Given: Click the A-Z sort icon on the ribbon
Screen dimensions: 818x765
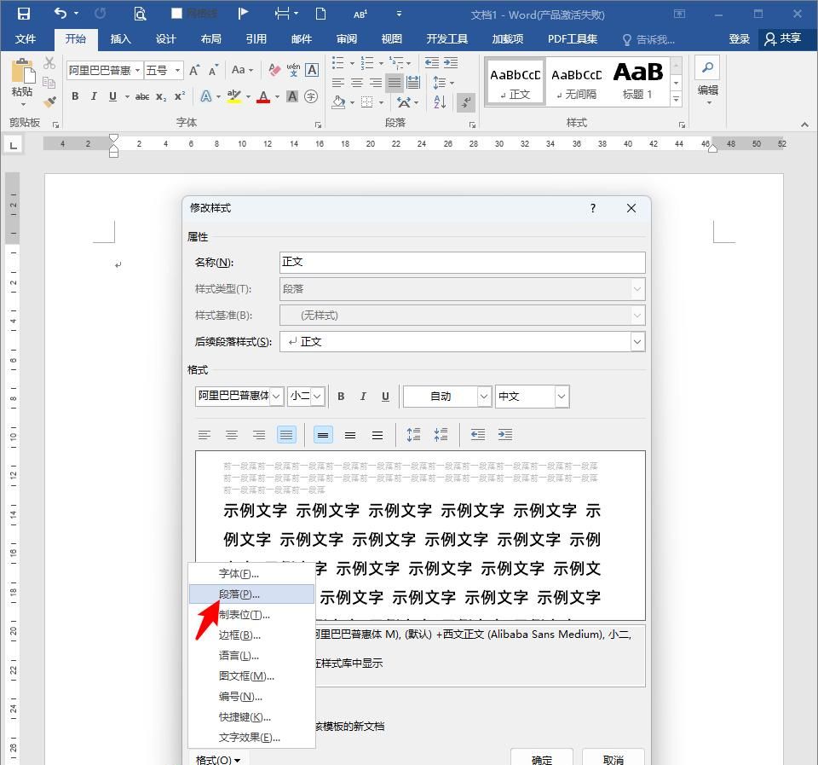Looking at the screenshot, I should click(x=440, y=101).
